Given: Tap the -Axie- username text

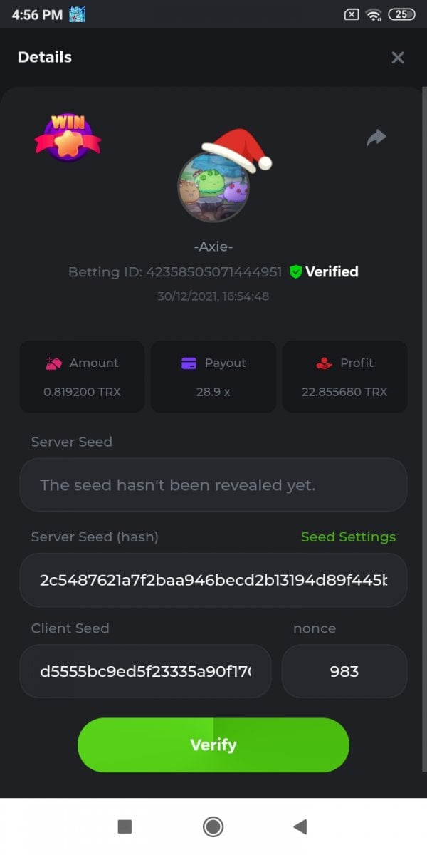Looking at the screenshot, I should [213, 247].
